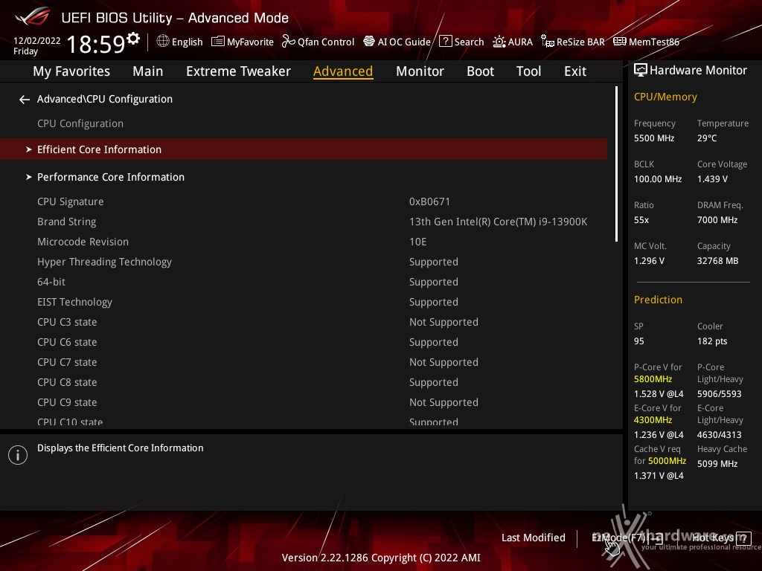Click the ROG logo icon

click(x=32, y=16)
